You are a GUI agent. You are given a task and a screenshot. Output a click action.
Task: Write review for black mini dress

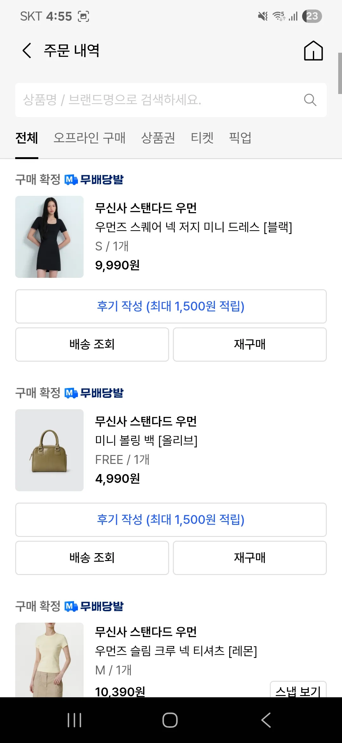click(x=171, y=306)
